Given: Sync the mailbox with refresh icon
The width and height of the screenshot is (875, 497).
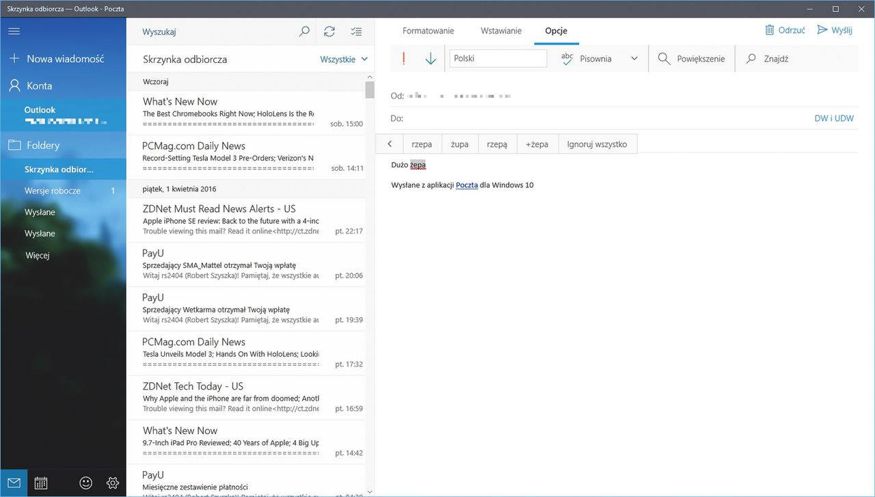Looking at the screenshot, I should [x=329, y=31].
